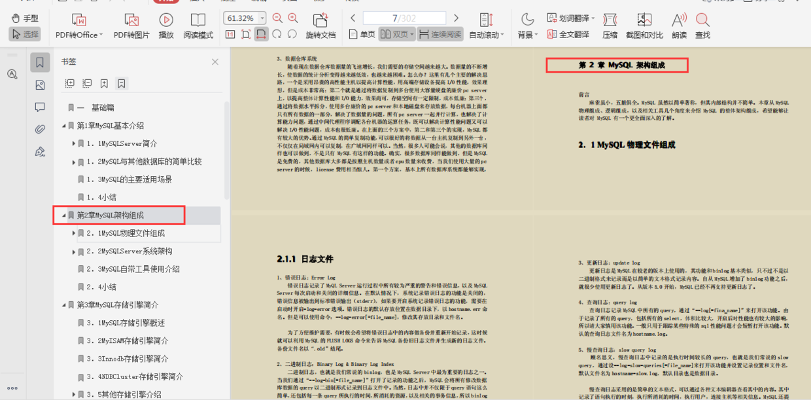Open the attachments paperclip sidebar panel
Viewport: 811px width, 400px height.
tap(40, 129)
